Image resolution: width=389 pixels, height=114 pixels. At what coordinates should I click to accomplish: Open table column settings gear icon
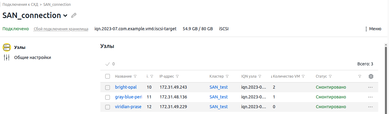[x=371, y=76]
